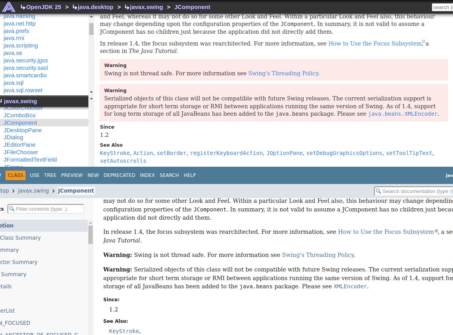Open the HELP page
The width and height of the screenshot is (453, 335).
click(190, 175)
